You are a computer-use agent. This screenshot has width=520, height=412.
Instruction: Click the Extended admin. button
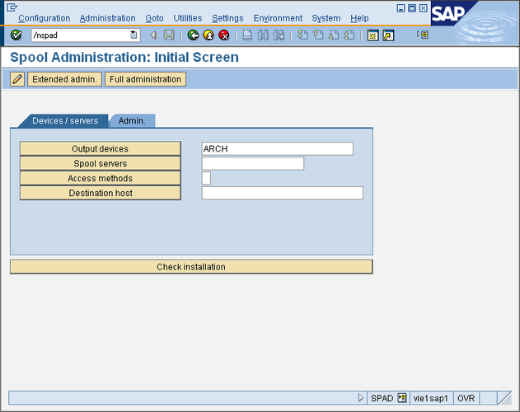click(65, 79)
